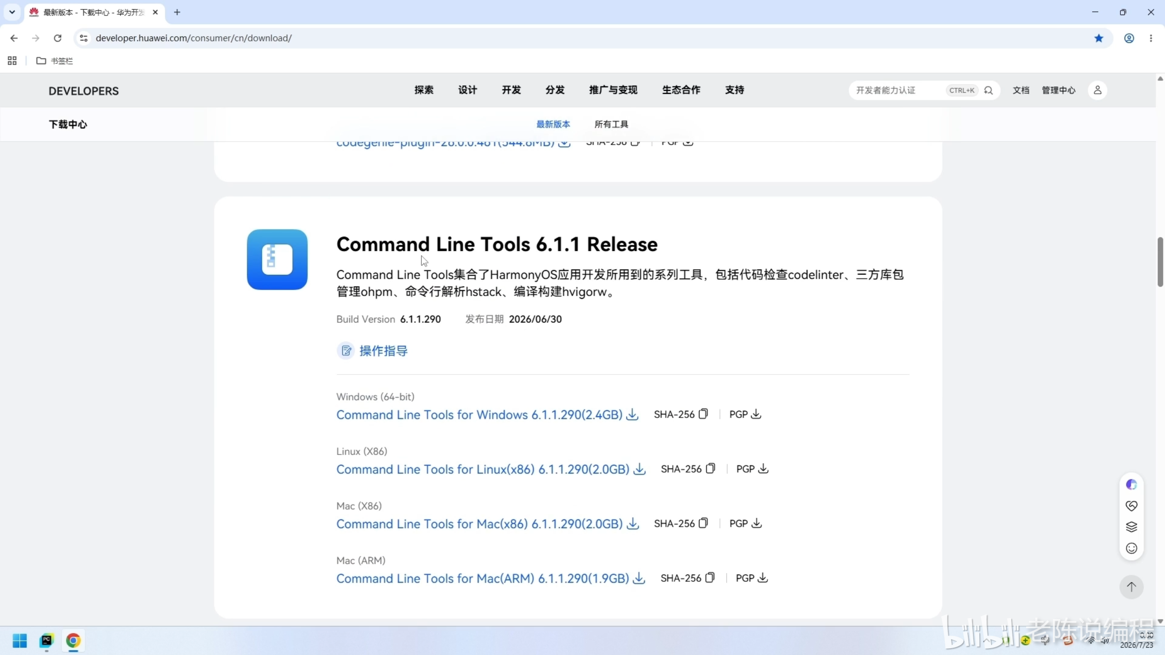Download PGP signature for the Windows package
The height and width of the screenshot is (655, 1165).
click(756, 414)
